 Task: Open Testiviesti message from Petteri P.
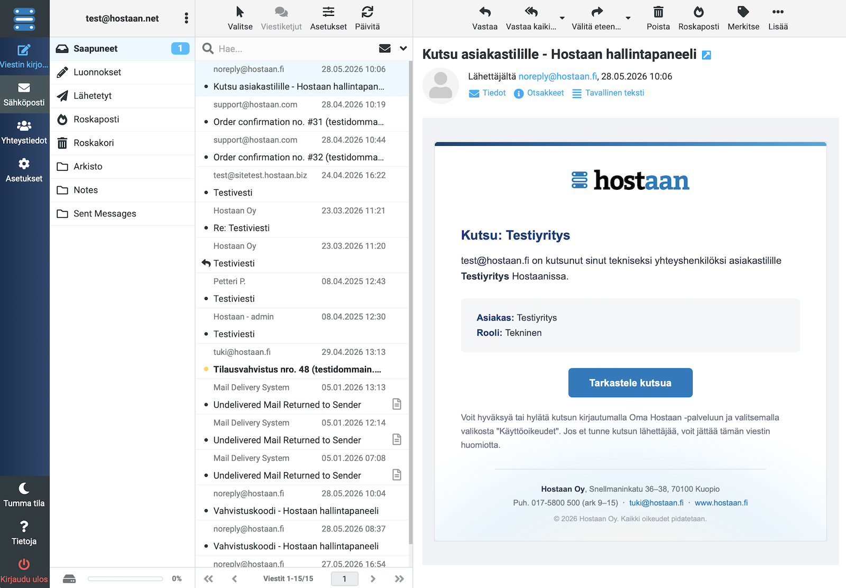click(302, 291)
